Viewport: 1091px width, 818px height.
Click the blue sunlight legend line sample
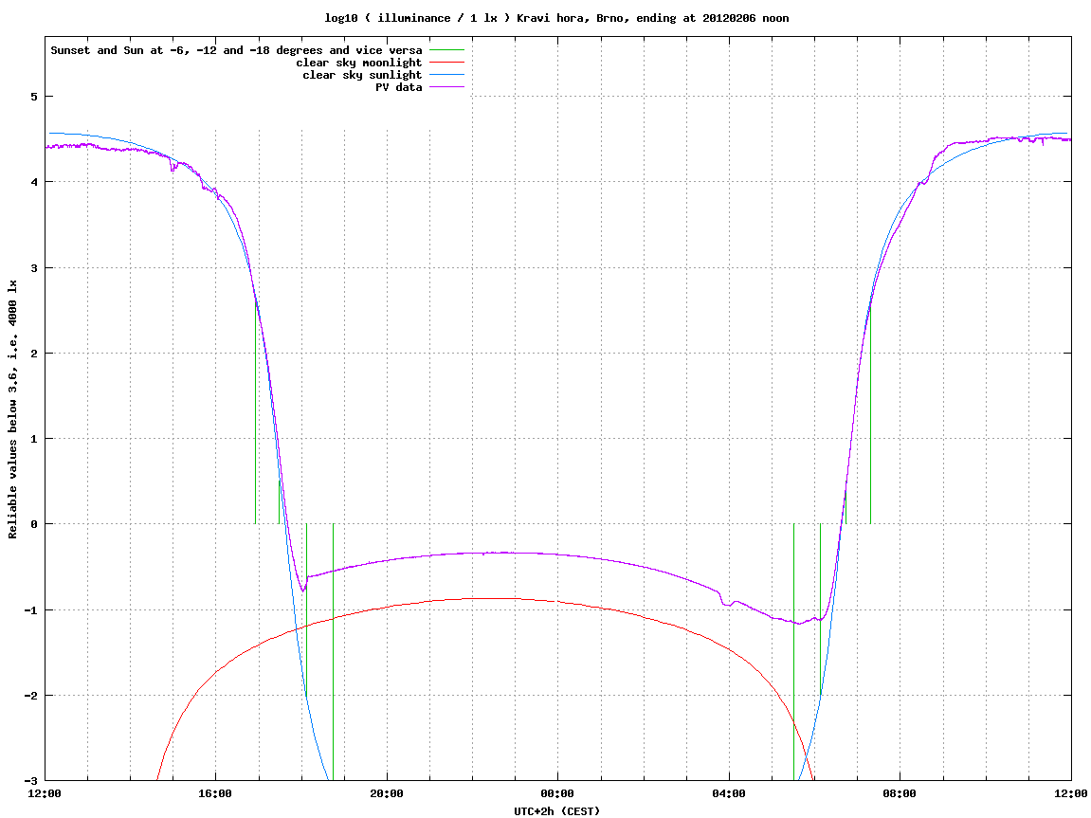446,75
